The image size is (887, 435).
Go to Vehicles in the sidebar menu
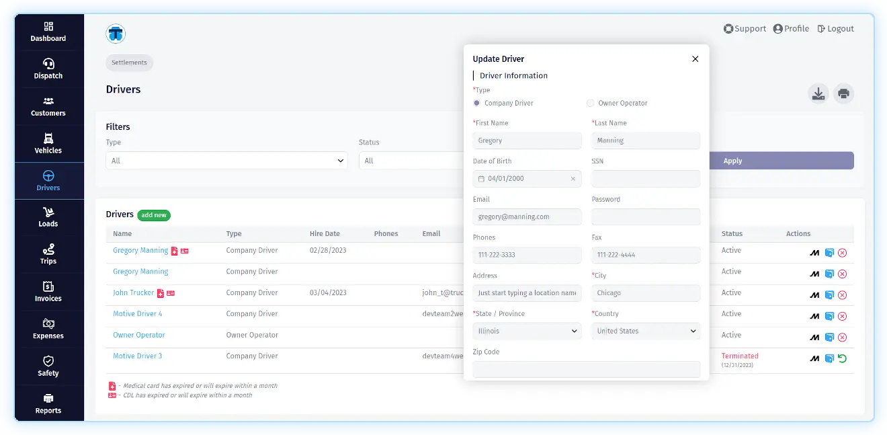48,143
